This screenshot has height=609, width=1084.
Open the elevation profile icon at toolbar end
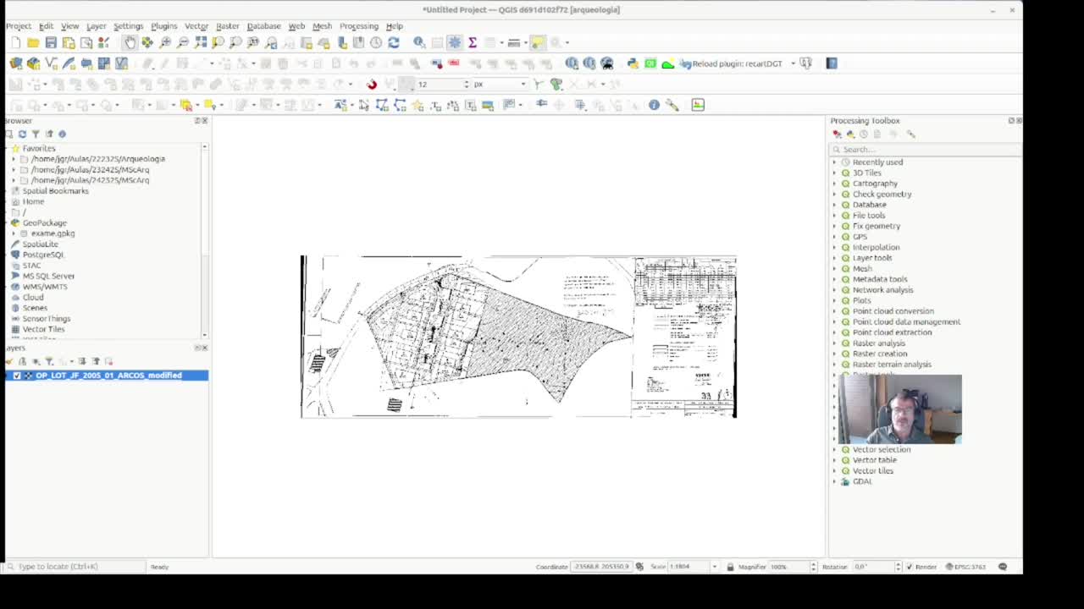click(x=698, y=105)
